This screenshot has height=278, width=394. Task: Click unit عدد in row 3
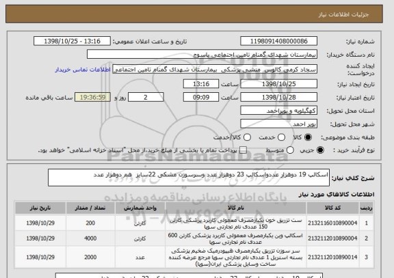[x=140, y=258]
